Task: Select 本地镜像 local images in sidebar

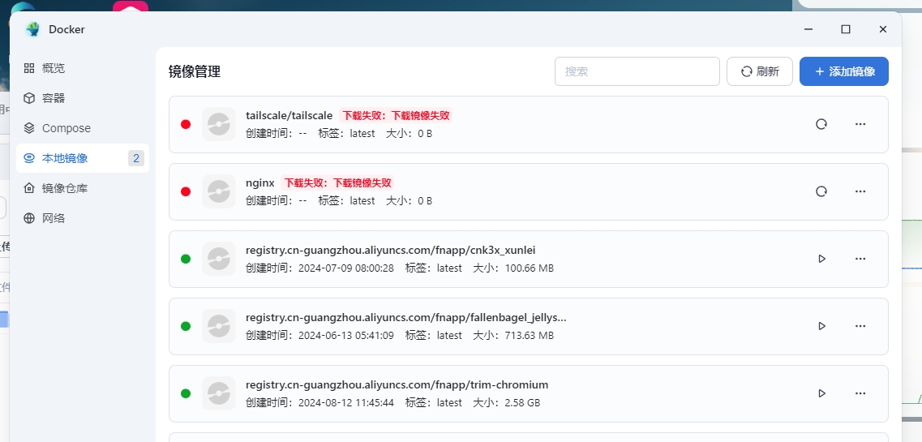Action: pyautogui.click(x=83, y=158)
